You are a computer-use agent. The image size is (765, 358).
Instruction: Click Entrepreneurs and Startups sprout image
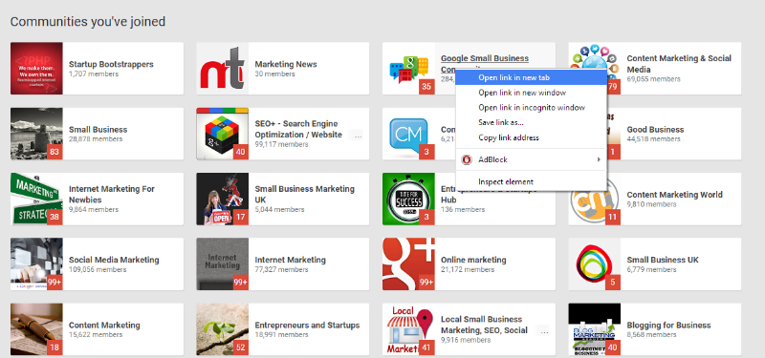pos(222,329)
